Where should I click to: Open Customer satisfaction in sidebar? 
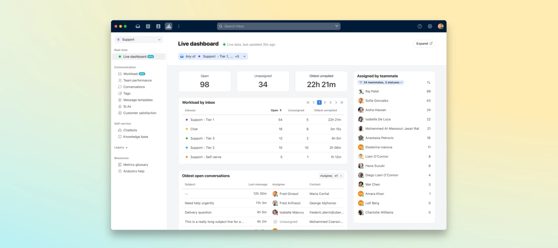coord(137,113)
